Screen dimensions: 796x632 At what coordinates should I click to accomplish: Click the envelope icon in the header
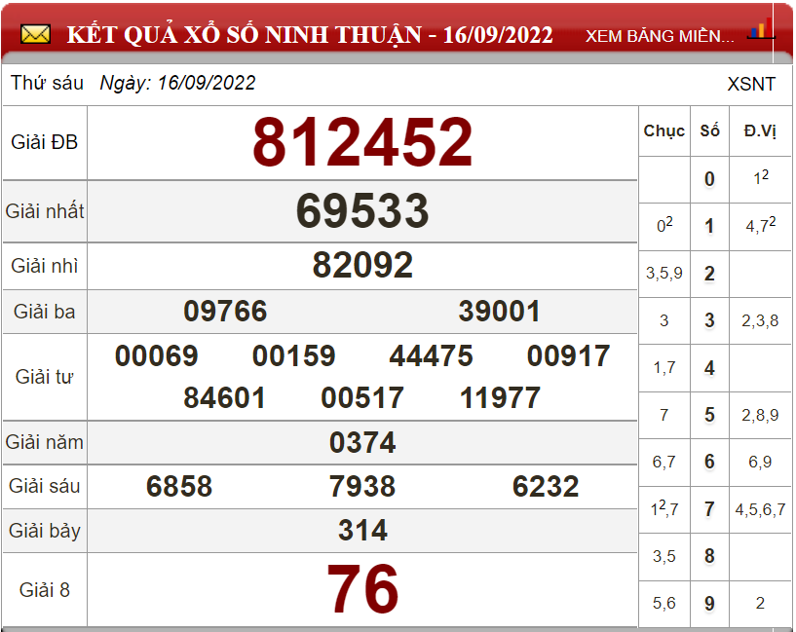pyautogui.click(x=35, y=36)
